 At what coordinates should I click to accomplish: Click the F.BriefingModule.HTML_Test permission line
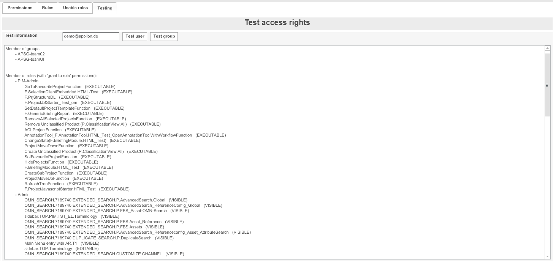pos(49,167)
